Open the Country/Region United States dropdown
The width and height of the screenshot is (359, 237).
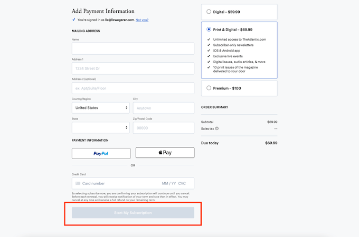coord(100,108)
